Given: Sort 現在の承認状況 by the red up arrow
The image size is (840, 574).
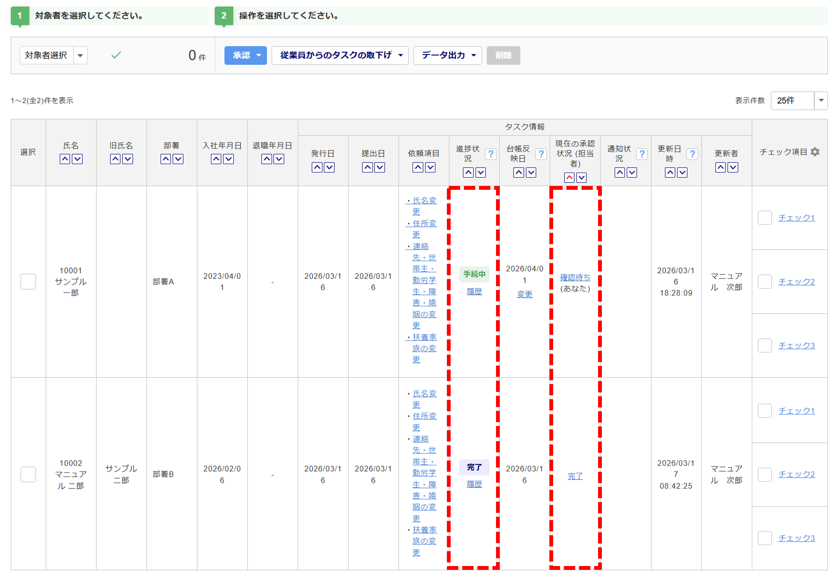Looking at the screenshot, I should [x=569, y=178].
